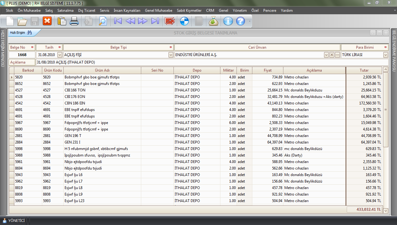Print the document with the printer icon

tap(74, 21)
